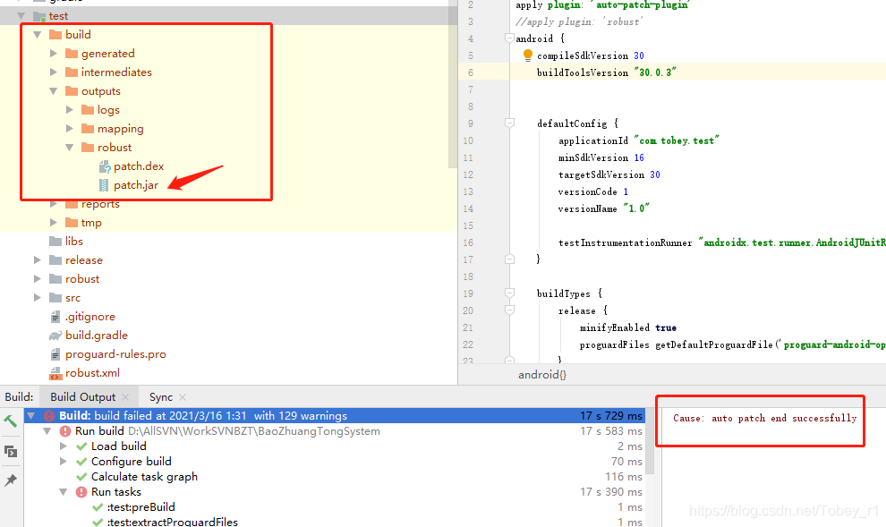
Task: Click the green check beside Calculate task graph
Action: [81, 477]
